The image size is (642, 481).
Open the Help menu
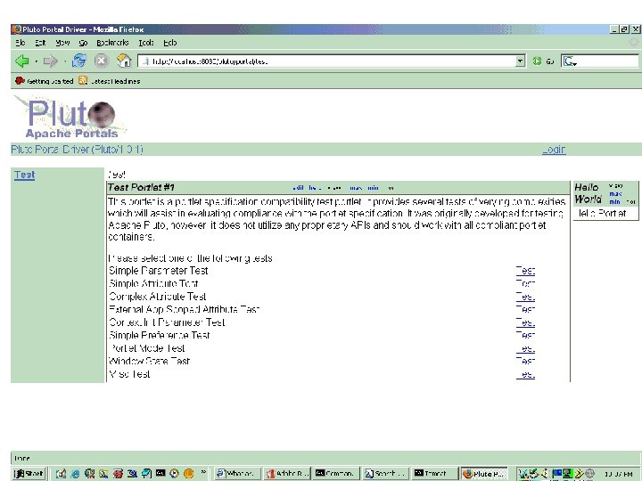pyautogui.click(x=170, y=43)
